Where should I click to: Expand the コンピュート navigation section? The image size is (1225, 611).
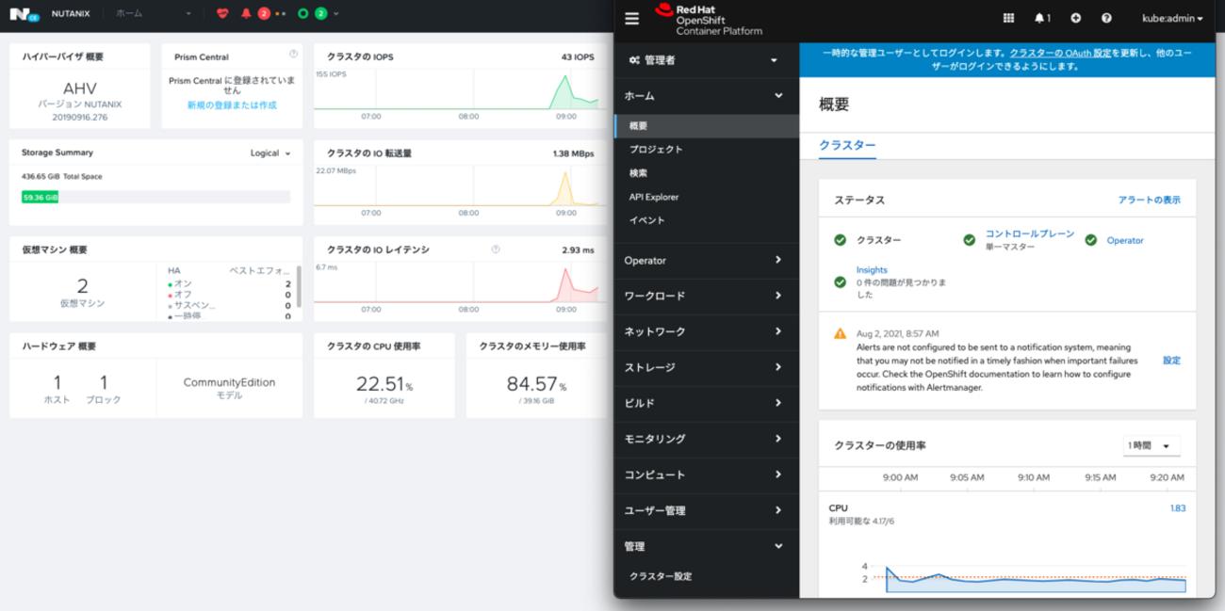(x=706, y=474)
